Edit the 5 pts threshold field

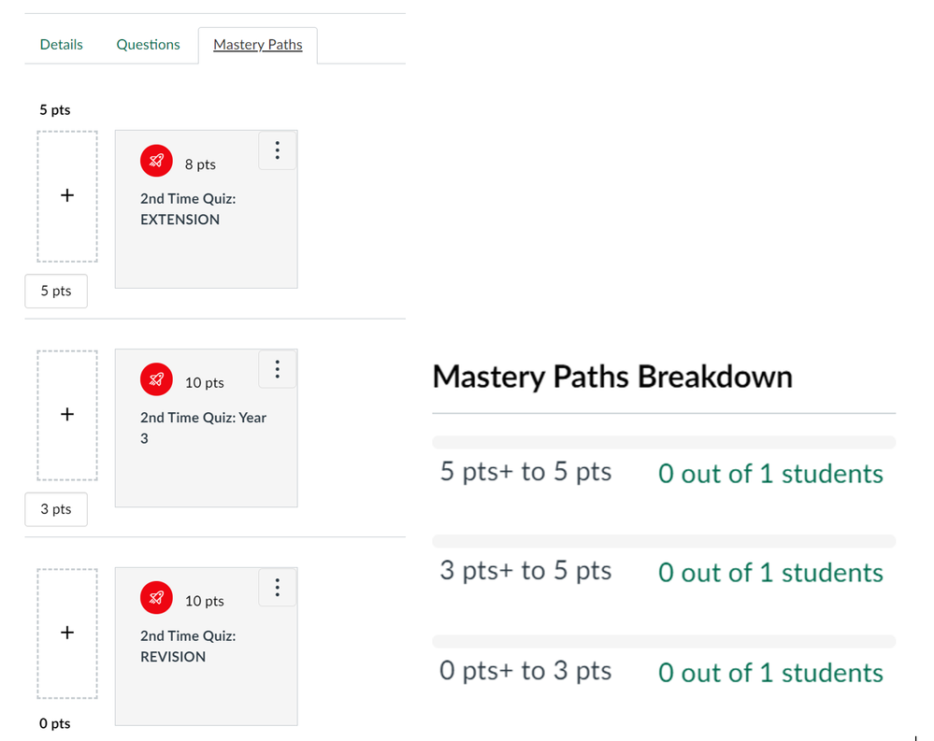click(x=56, y=291)
